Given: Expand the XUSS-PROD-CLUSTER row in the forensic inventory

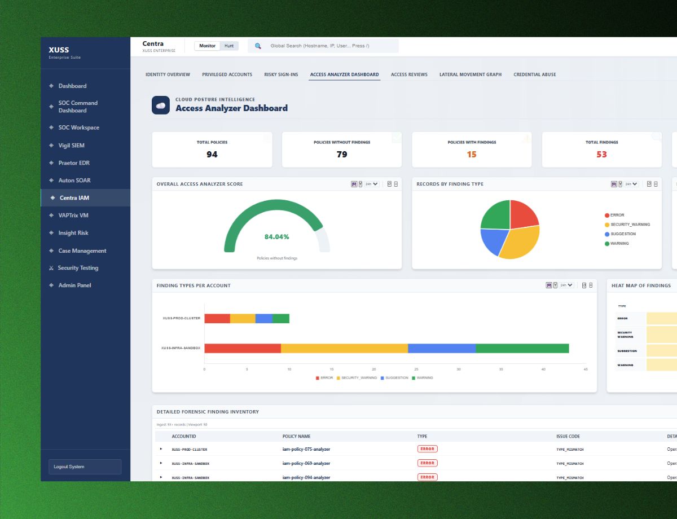Looking at the screenshot, I should point(160,448).
